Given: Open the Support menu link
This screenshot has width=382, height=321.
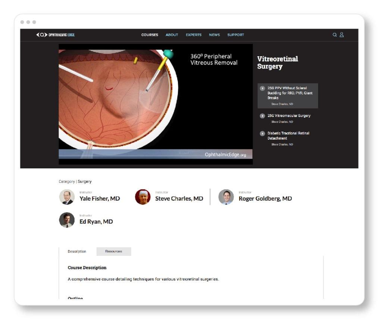Looking at the screenshot, I should 236,35.
